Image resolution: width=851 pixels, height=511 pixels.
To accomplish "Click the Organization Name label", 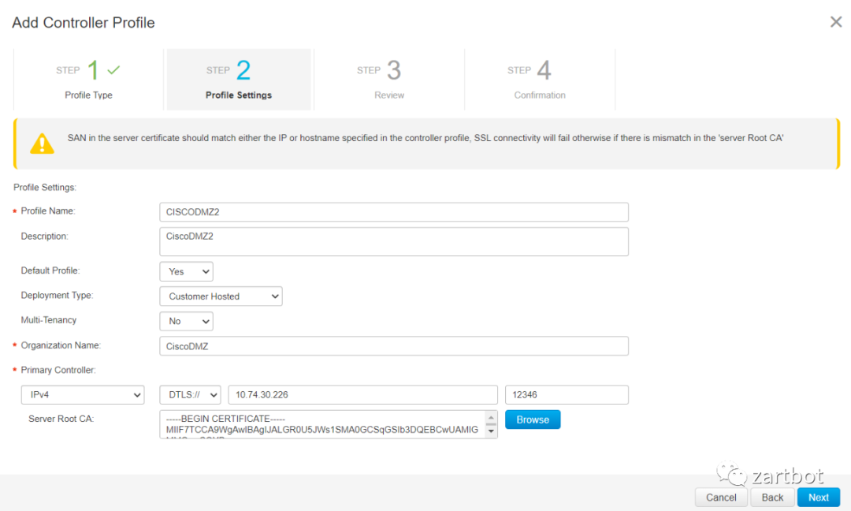I will tap(61, 345).
